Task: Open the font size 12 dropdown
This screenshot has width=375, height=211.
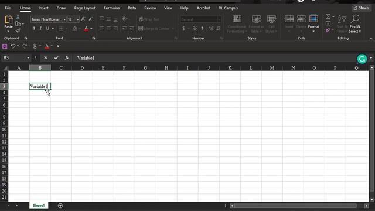Action: click(x=78, y=19)
